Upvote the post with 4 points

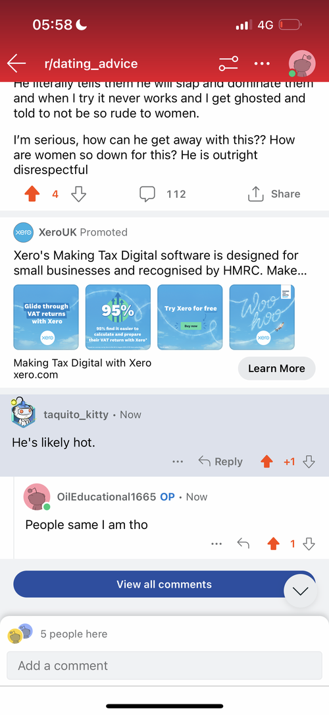click(32, 195)
